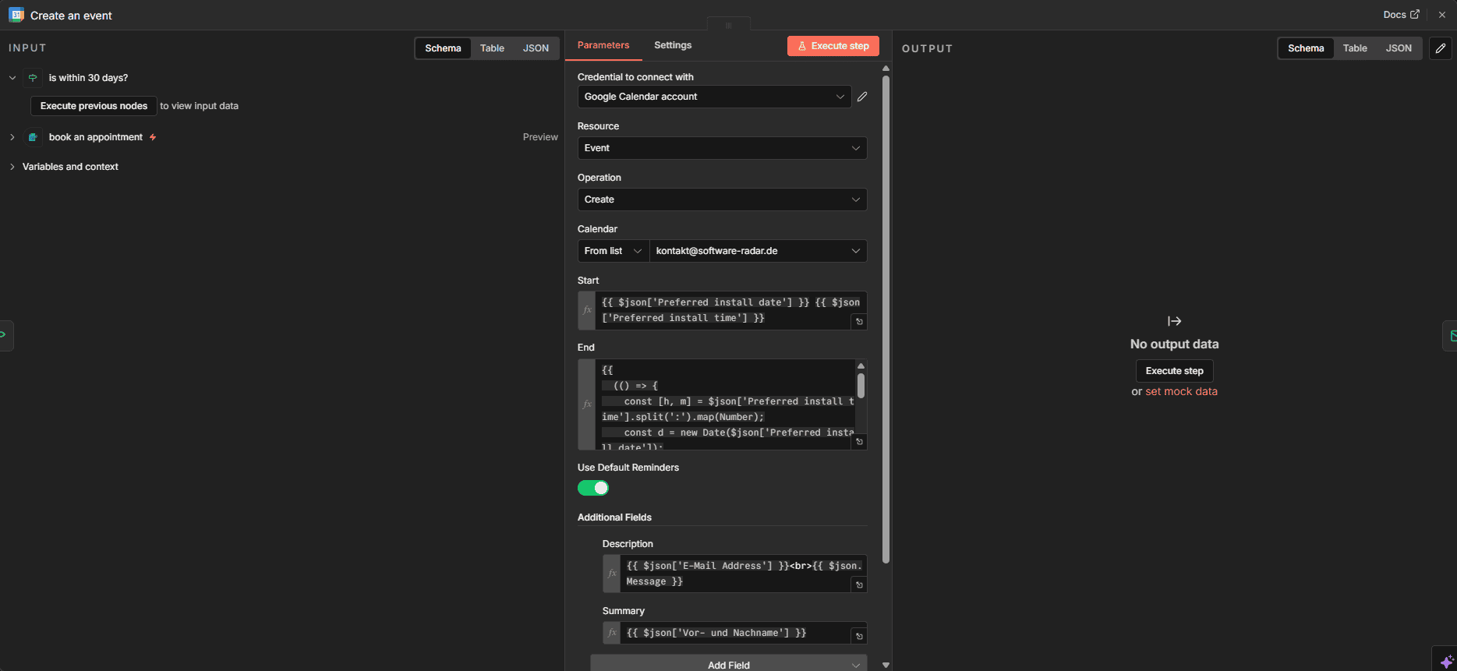Toggle Use Default Reminders switch off
Screen dimensions: 1457x671
(x=593, y=488)
